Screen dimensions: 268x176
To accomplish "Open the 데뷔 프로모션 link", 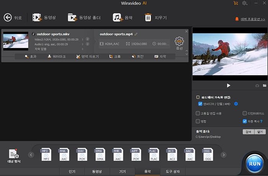I will [253, 19].
